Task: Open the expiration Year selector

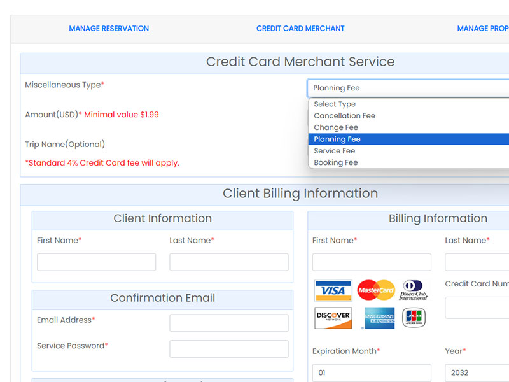Action: tap(477, 372)
